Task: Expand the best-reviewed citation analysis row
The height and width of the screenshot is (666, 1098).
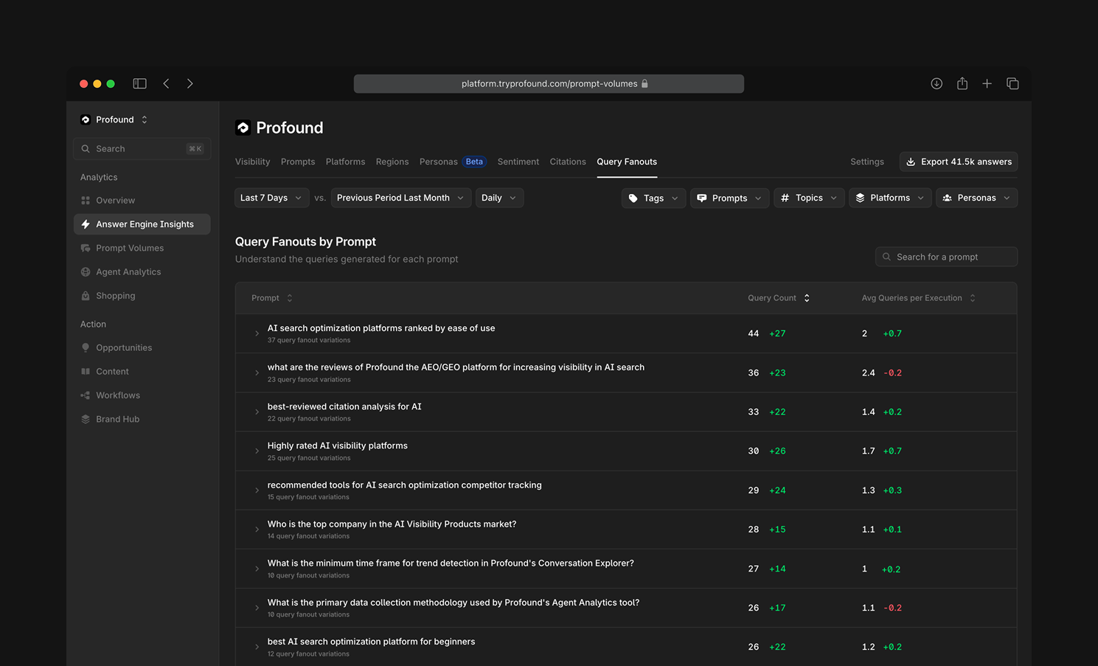Action: [x=256, y=412]
